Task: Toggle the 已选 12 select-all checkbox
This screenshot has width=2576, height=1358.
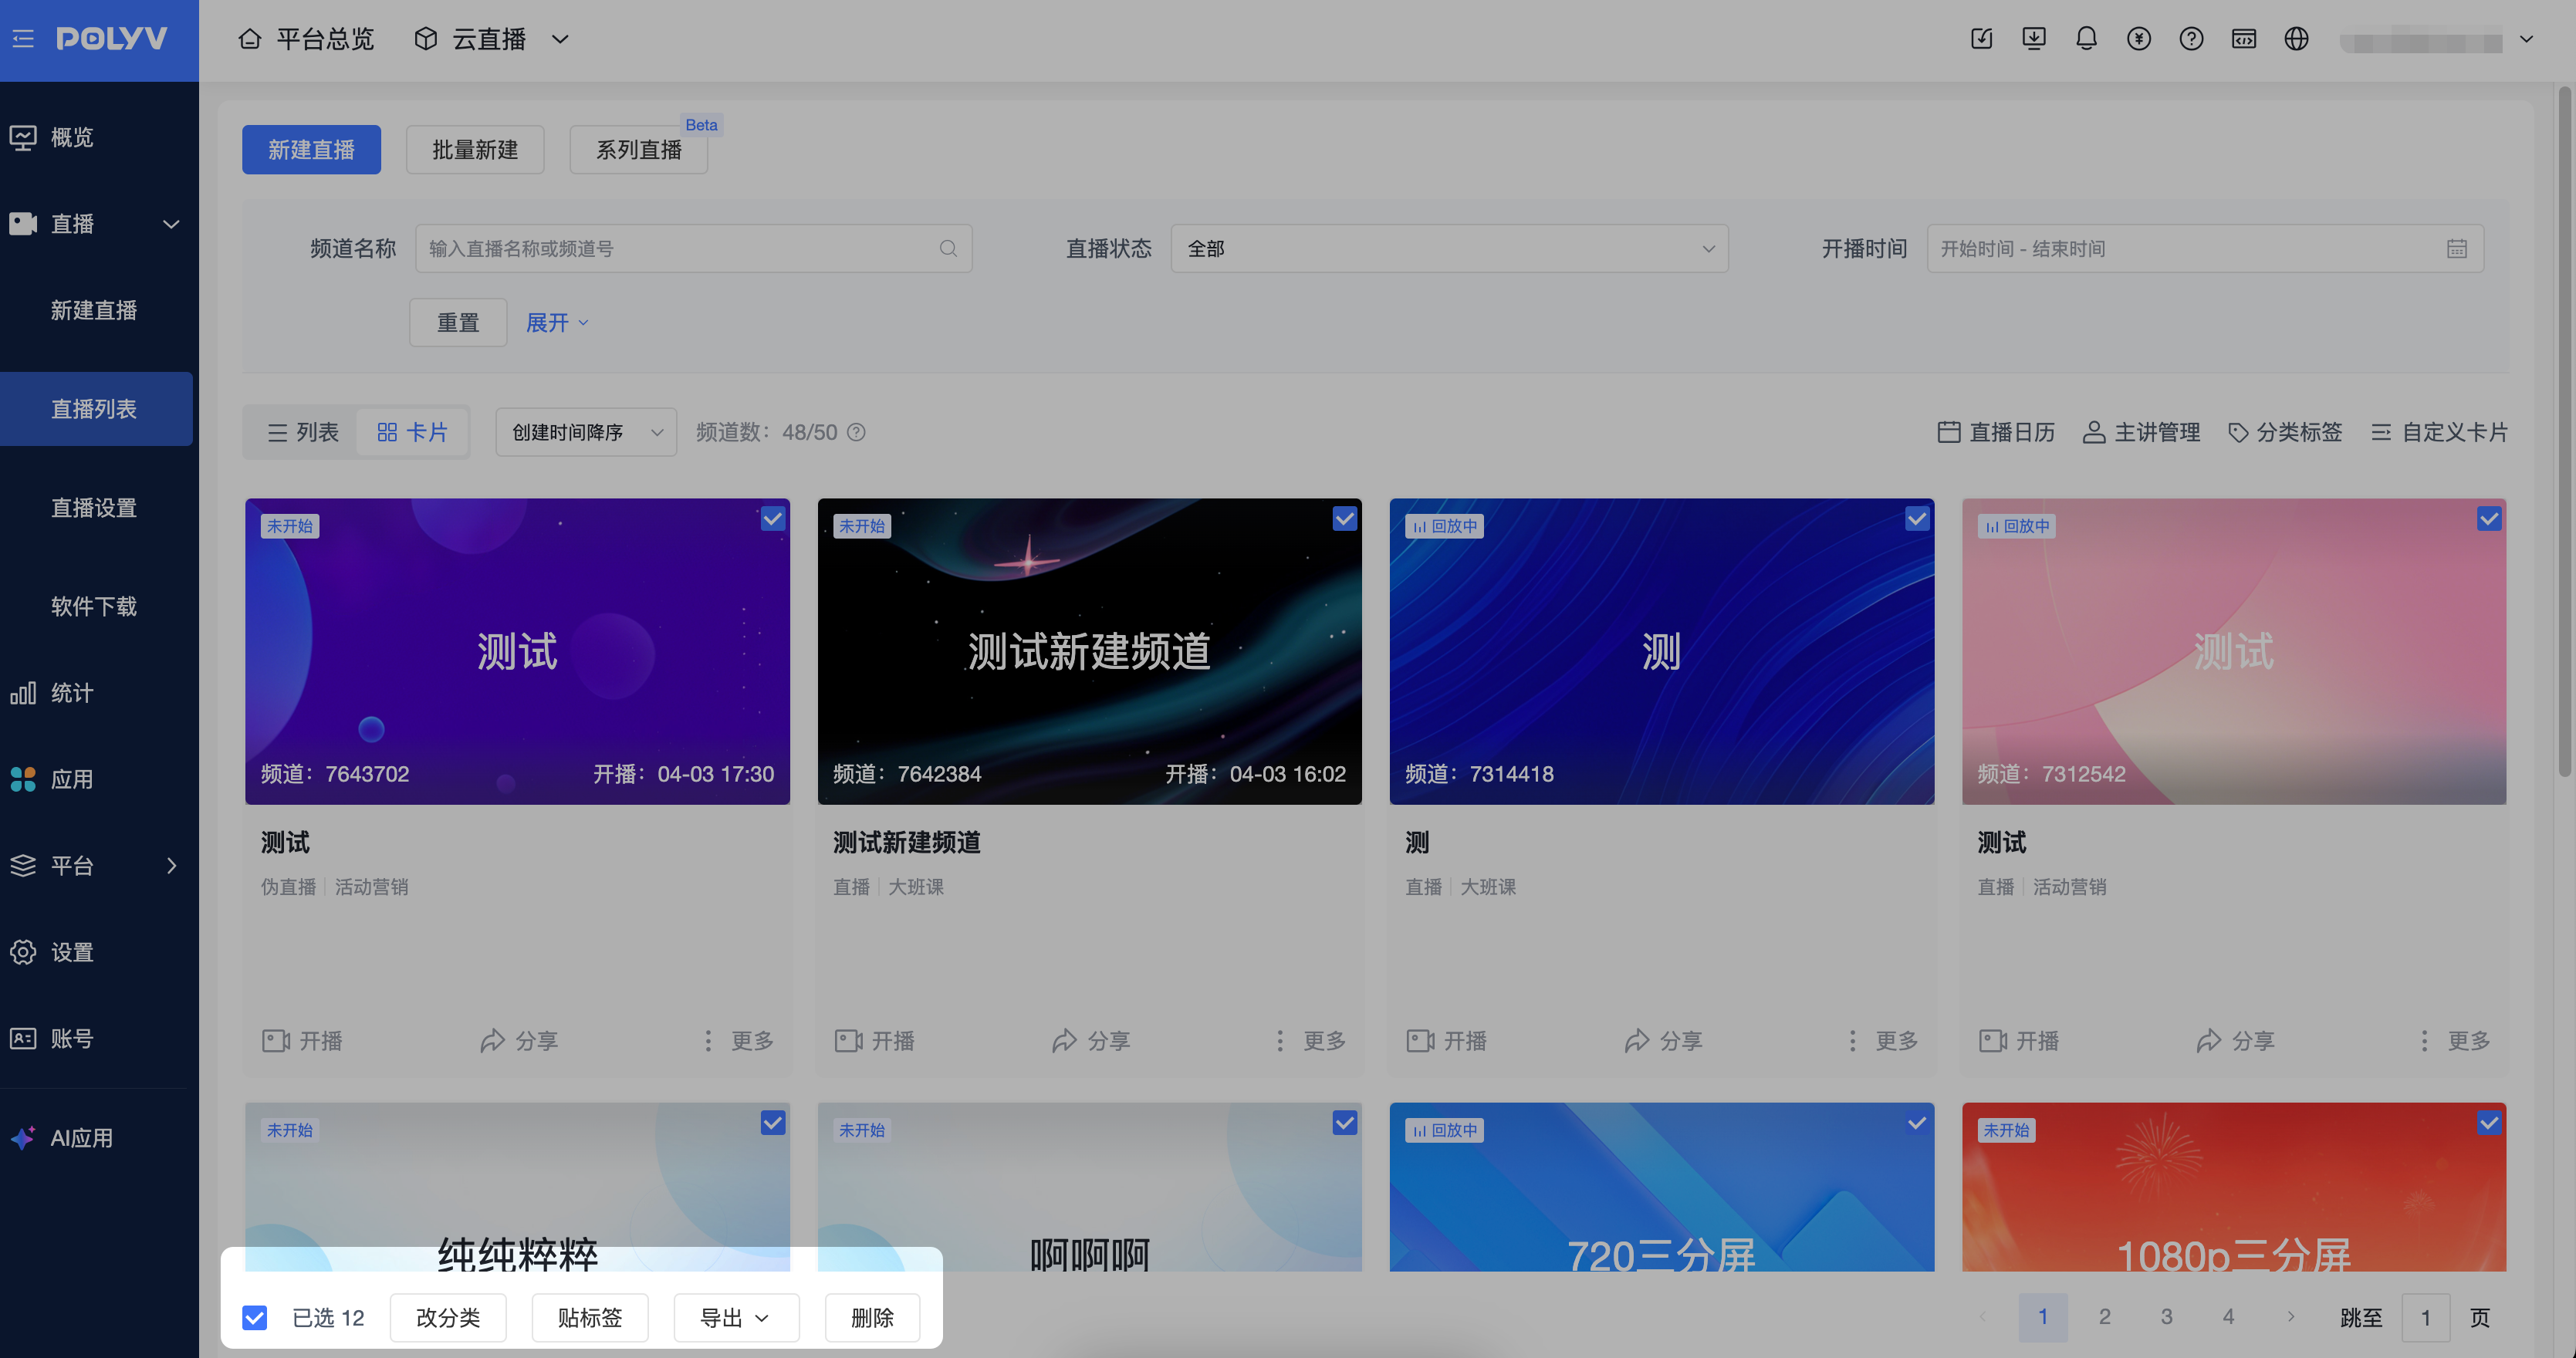Action: pyautogui.click(x=255, y=1317)
